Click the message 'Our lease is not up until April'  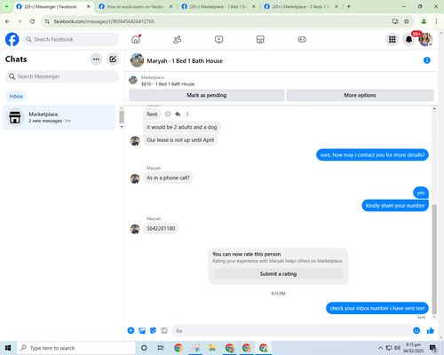[x=180, y=140]
